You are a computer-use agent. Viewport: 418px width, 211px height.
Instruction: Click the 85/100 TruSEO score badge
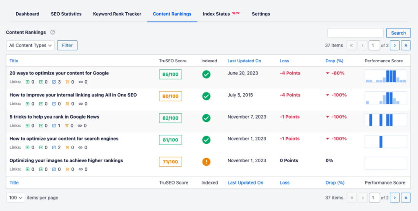click(x=170, y=75)
